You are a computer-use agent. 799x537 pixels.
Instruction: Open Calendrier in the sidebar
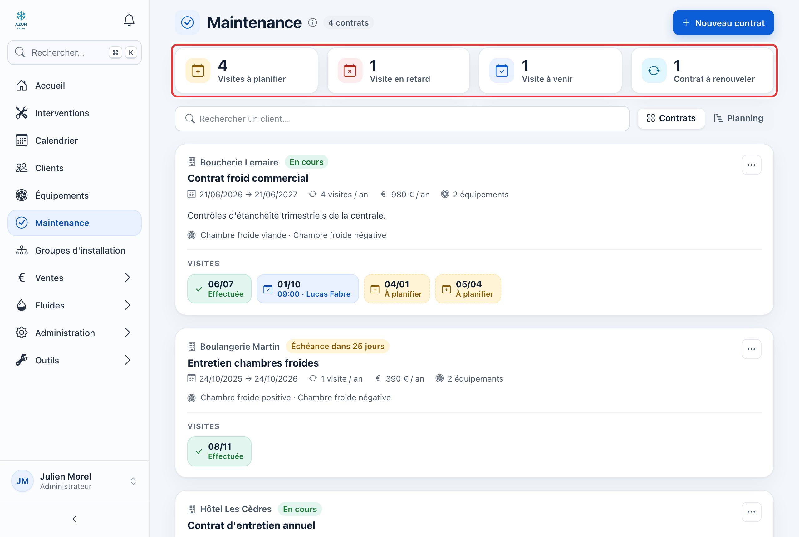tap(75, 140)
